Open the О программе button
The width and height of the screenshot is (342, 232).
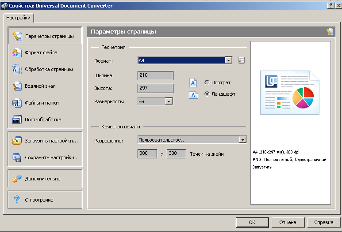[45, 200]
